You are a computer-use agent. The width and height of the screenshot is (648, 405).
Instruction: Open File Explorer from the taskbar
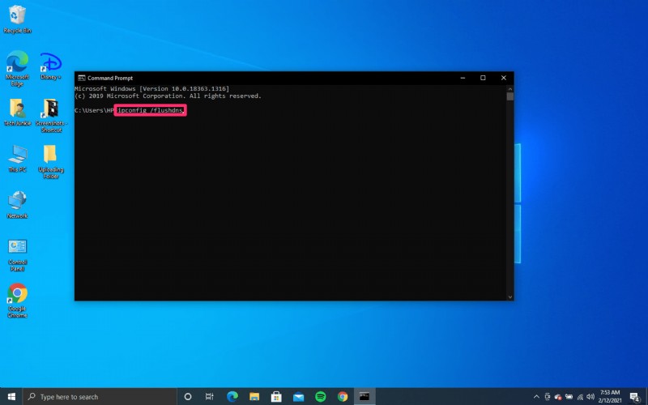tap(254, 397)
